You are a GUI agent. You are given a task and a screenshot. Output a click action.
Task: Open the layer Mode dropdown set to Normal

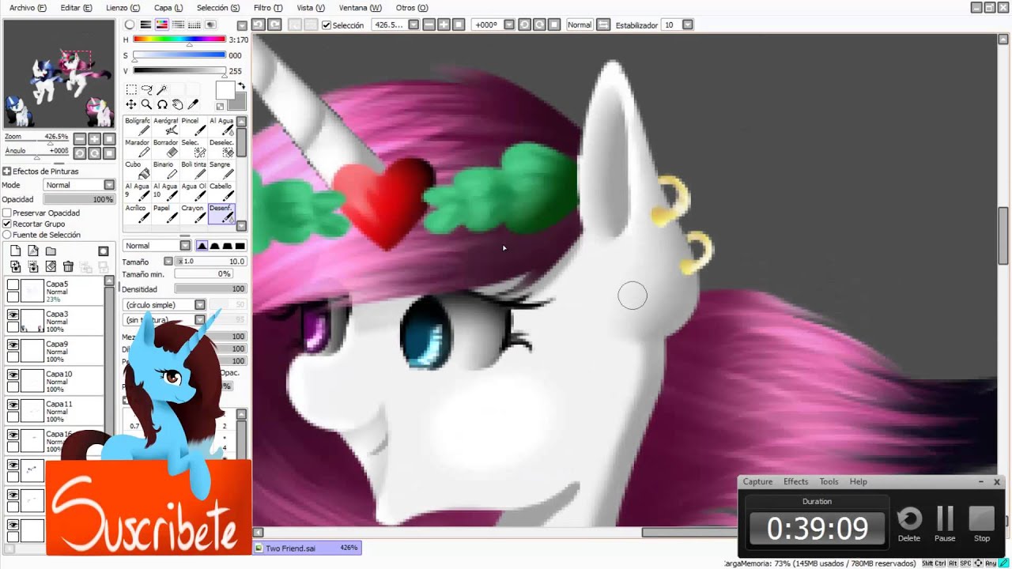(x=79, y=185)
